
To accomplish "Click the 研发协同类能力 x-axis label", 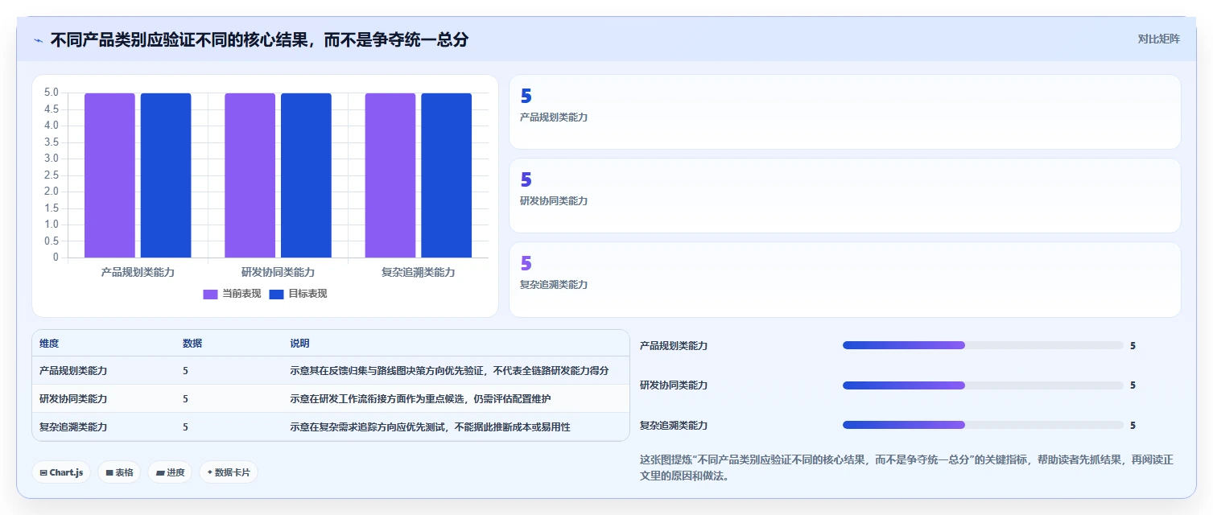I will [278, 273].
